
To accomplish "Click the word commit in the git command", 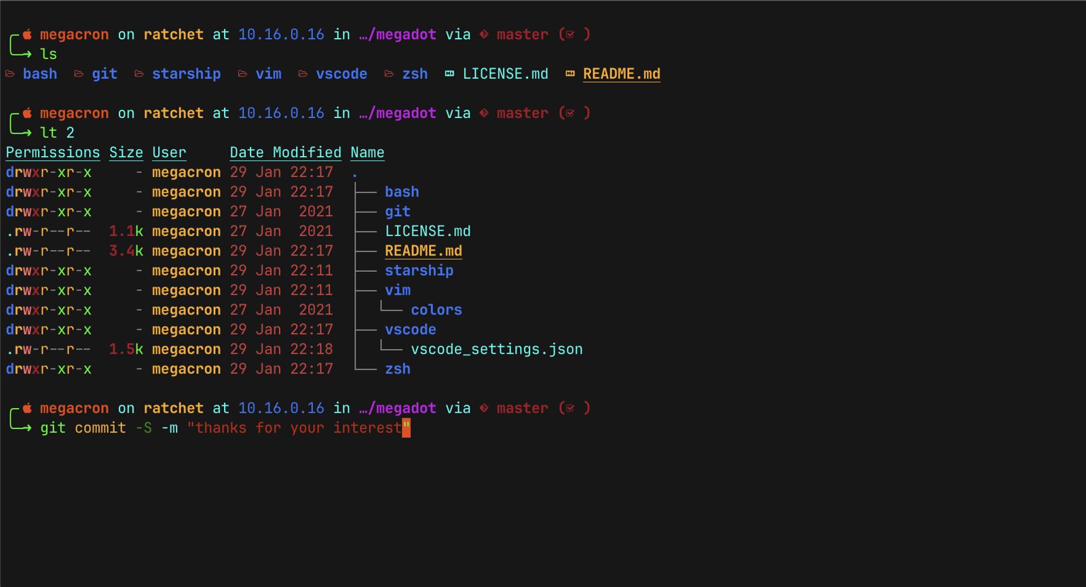I will (100, 428).
